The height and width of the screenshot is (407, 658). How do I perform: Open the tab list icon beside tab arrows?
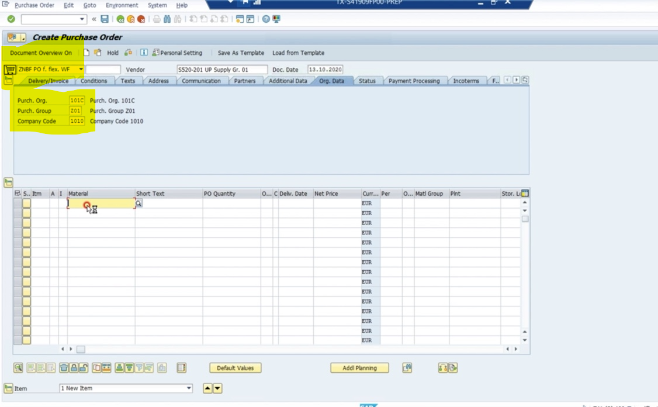[x=525, y=80]
